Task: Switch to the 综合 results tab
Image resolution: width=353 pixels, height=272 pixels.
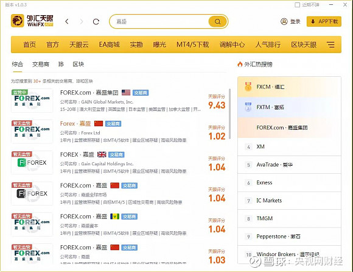Action: pos(17,64)
